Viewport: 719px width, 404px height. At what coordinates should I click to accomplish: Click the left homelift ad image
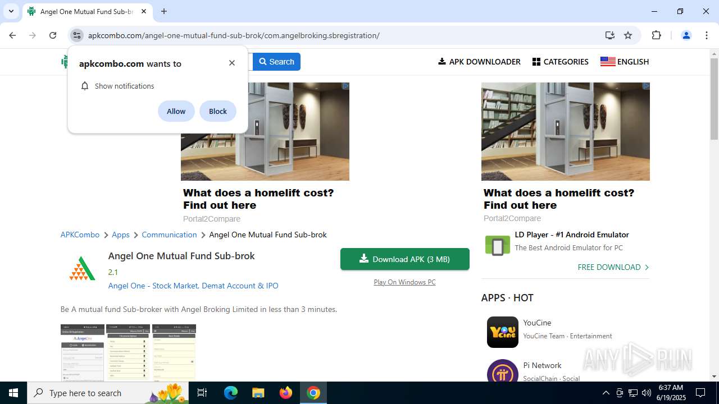(x=265, y=131)
